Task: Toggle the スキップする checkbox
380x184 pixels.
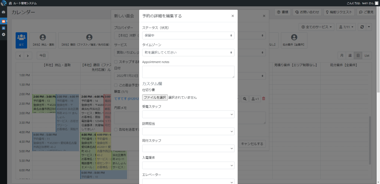Action: pos(116,62)
